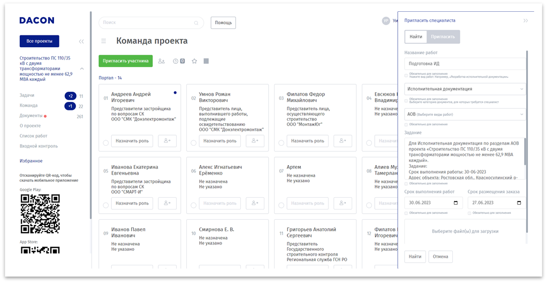Collapse the left sidebar with double chevron
This screenshot has width=547, height=283.
coord(81,41)
